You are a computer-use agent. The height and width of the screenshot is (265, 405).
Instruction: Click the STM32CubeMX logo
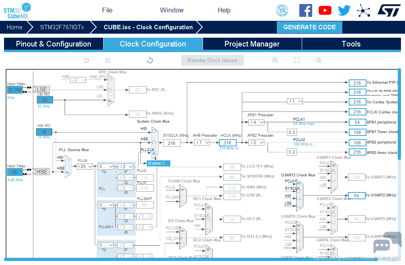[x=17, y=10]
